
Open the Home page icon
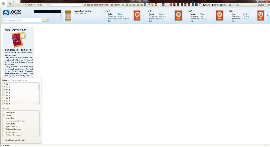(x=3, y=3)
